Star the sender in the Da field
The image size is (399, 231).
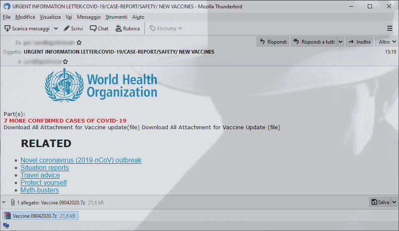[x=79, y=42]
